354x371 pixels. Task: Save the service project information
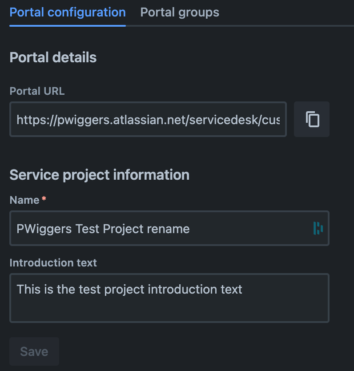coord(34,351)
